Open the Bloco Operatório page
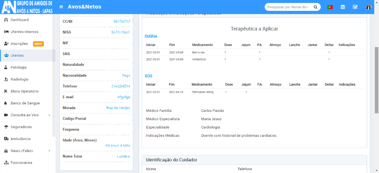This screenshot has height=173, width=379. tap(24, 91)
